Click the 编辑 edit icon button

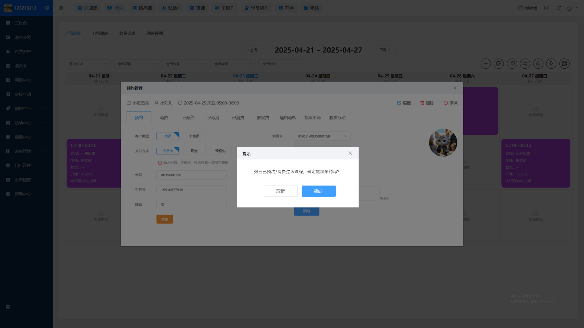pyautogui.click(x=404, y=103)
